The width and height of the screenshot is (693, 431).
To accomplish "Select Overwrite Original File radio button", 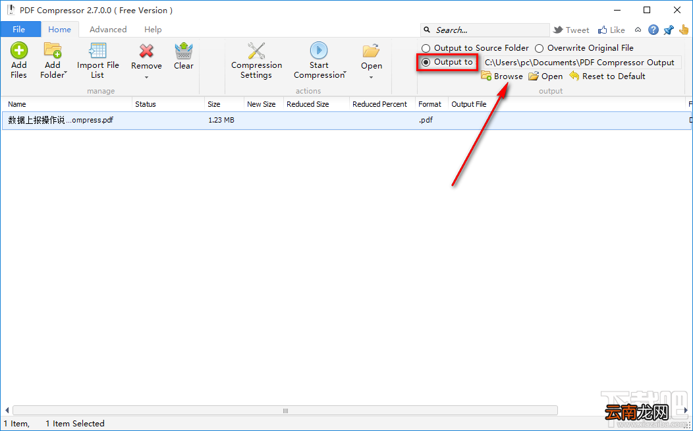I will point(540,48).
